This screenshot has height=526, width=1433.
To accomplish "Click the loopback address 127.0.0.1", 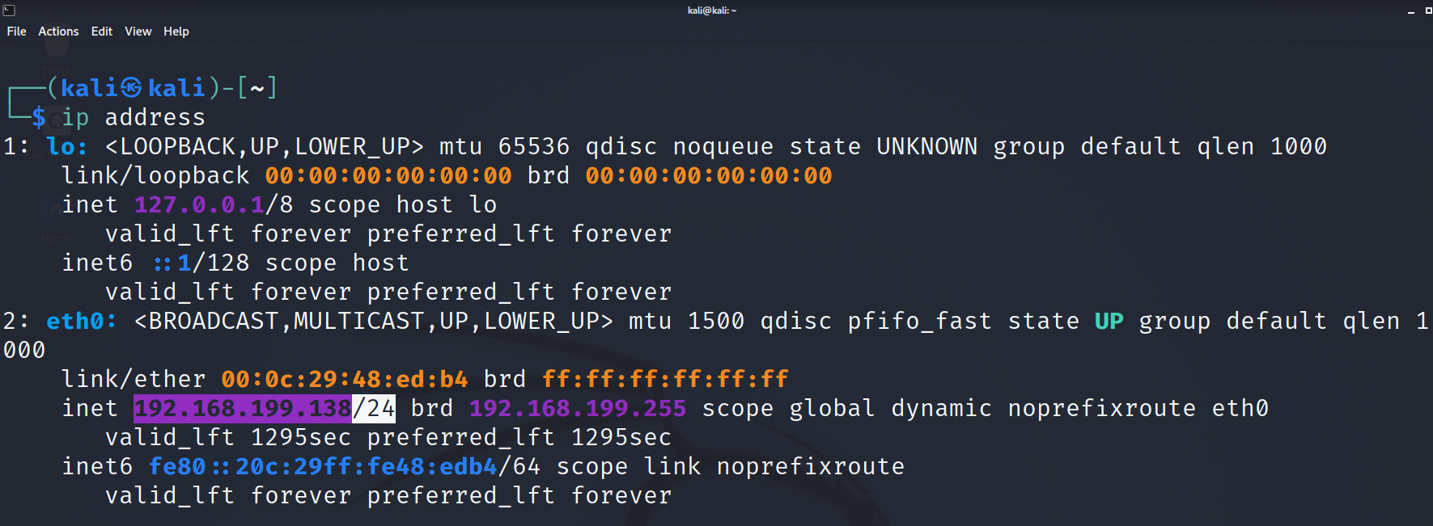I will point(199,205).
